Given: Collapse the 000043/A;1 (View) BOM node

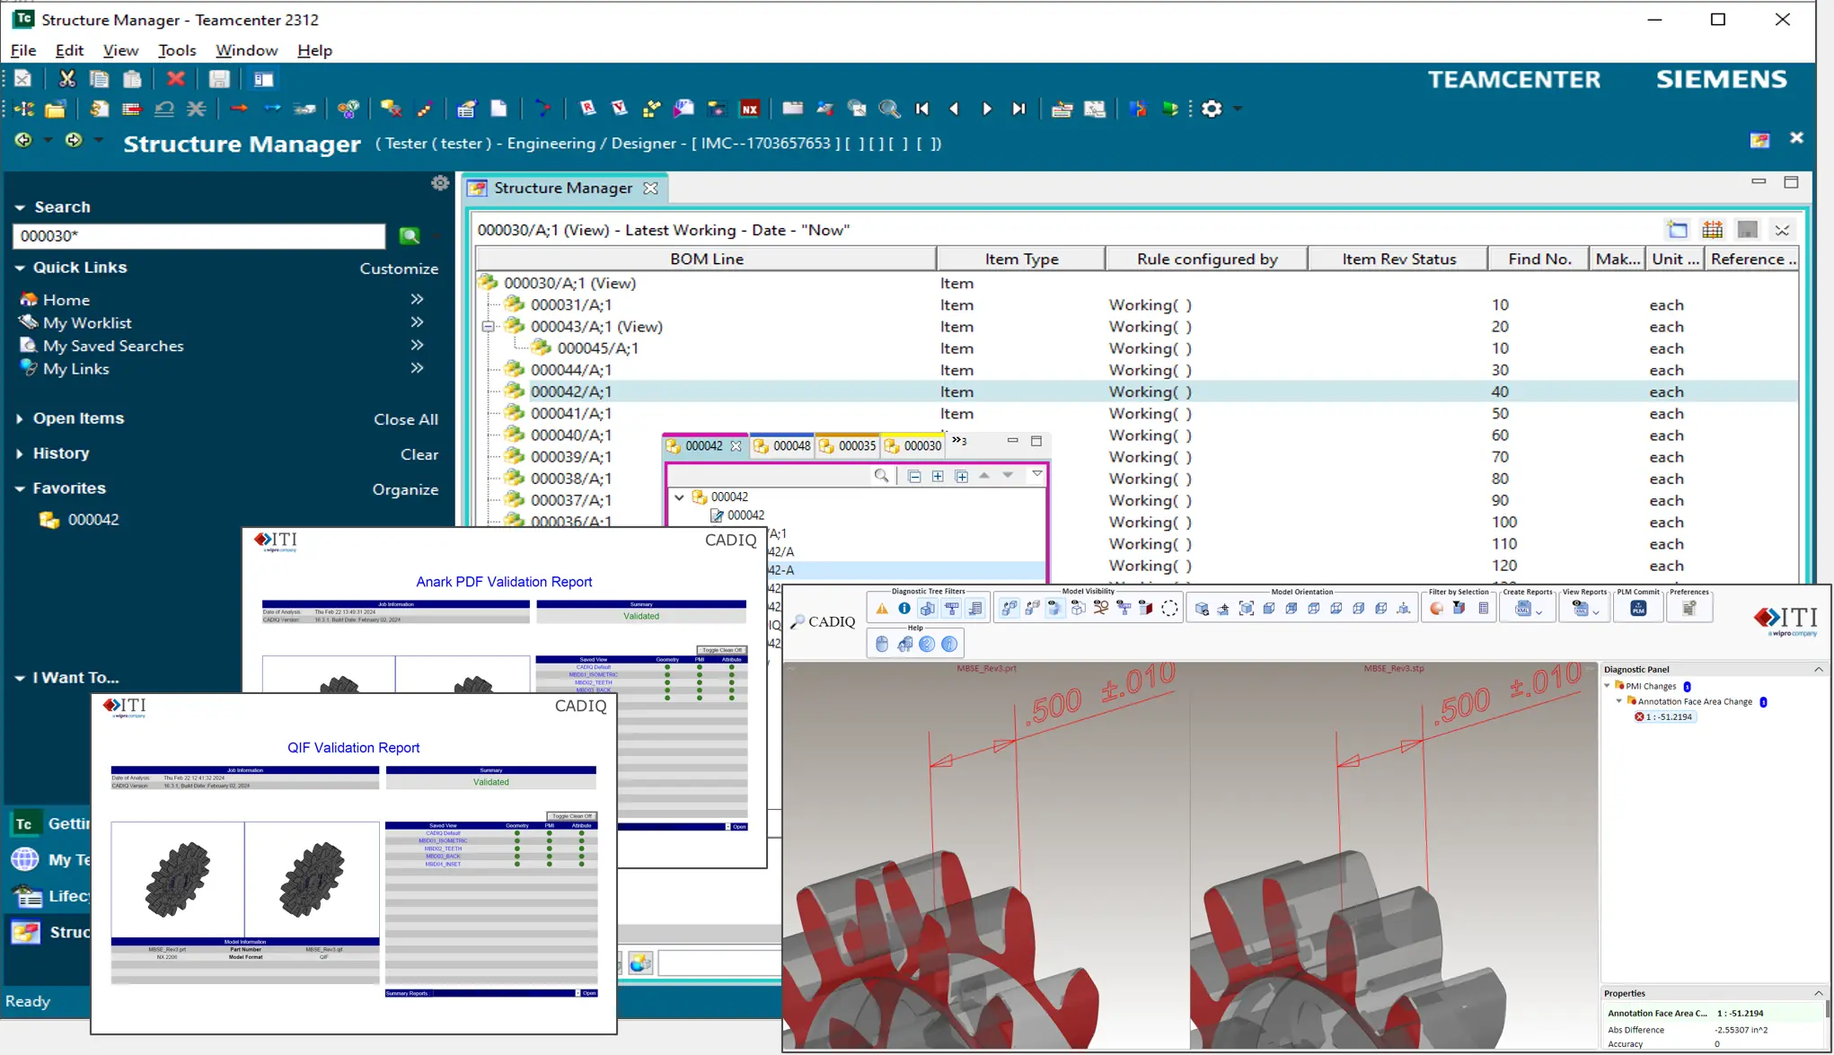Looking at the screenshot, I should click(488, 327).
